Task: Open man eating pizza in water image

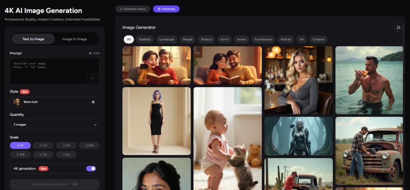Action: pyautogui.click(x=369, y=80)
